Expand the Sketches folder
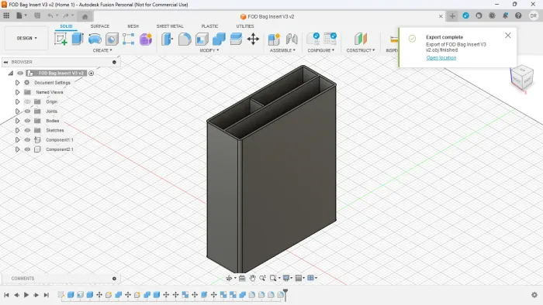The height and width of the screenshot is (305, 543). pos(17,130)
